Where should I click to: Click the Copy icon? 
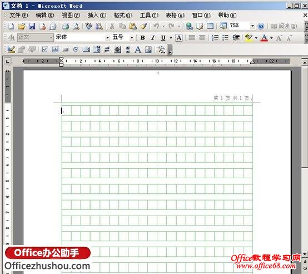tap(122, 26)
